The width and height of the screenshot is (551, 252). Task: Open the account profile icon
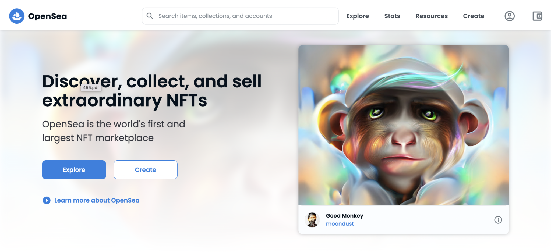click(x=509, y=16)
